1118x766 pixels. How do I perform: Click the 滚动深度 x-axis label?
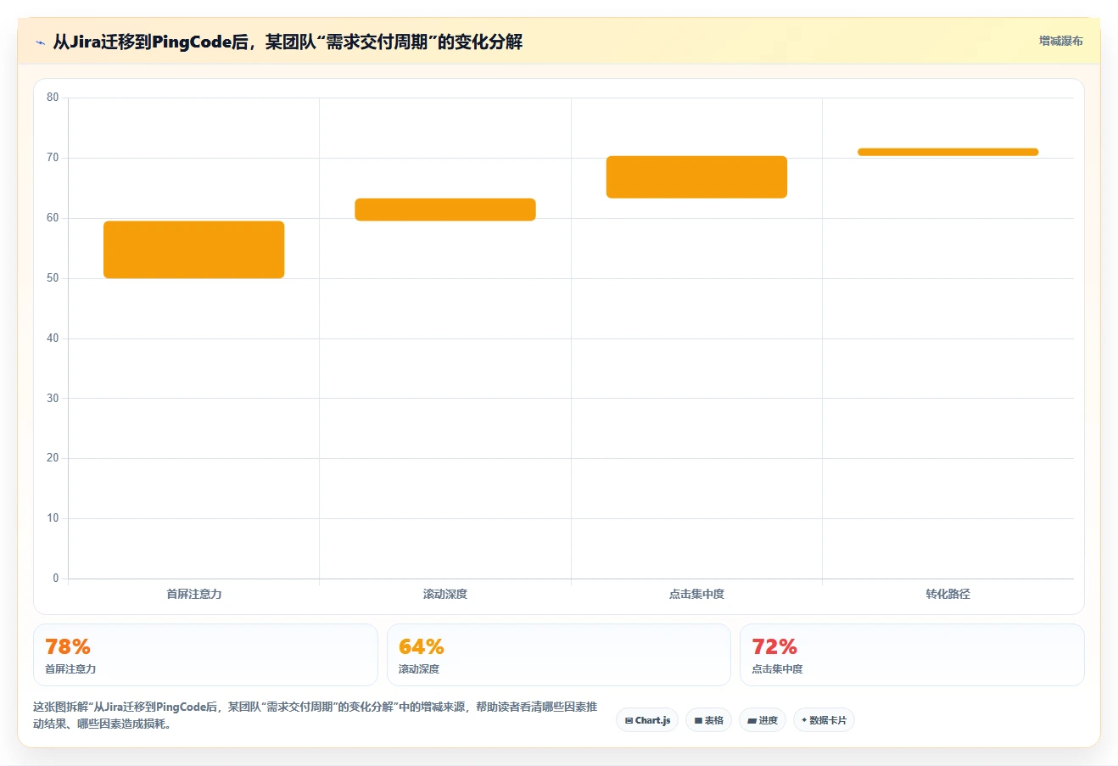click(445, 594)
